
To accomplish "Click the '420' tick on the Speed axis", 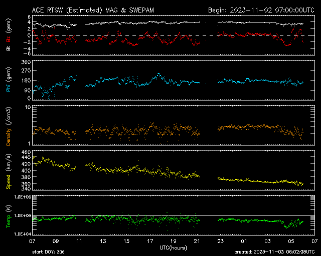I will pyautogui.click(x=26, y=163).
